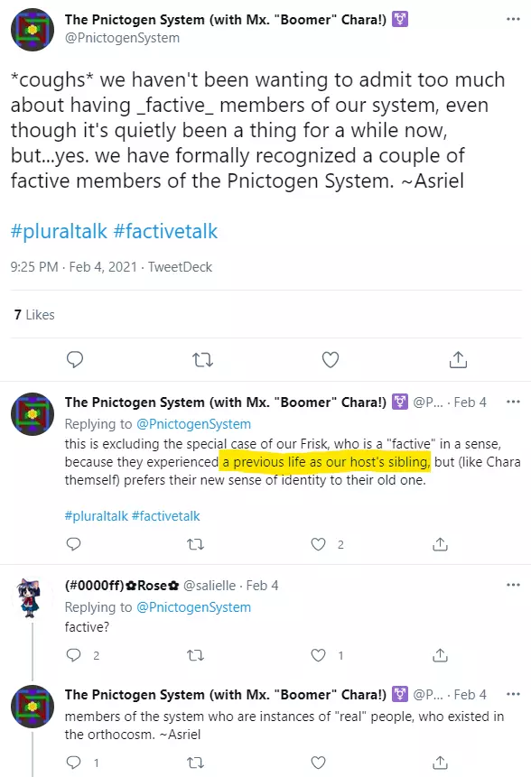This screenshot has height=777, width=531.
Task: Open Rose's profile avatar
Action: tap(30, 598)
